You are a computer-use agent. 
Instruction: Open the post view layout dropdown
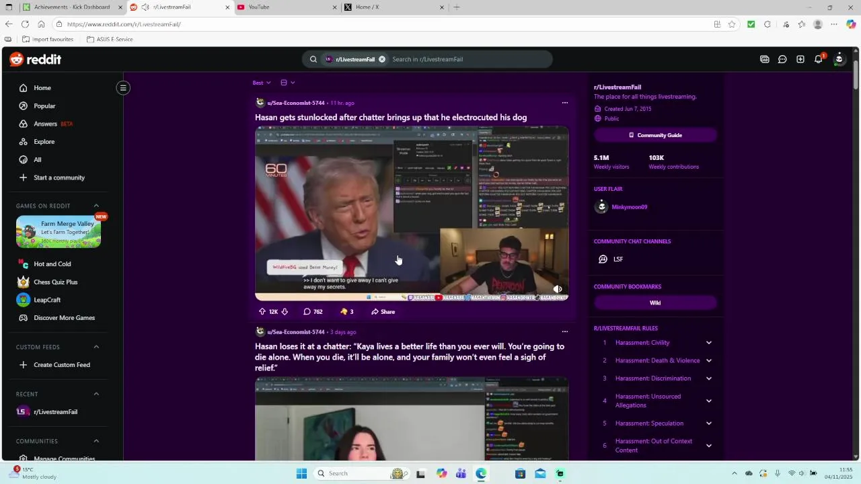[x=287, y=83]
